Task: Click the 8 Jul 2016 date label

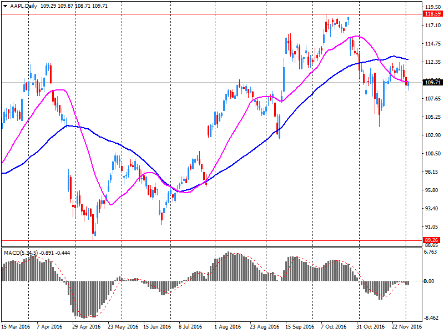Action: point(190,326)
